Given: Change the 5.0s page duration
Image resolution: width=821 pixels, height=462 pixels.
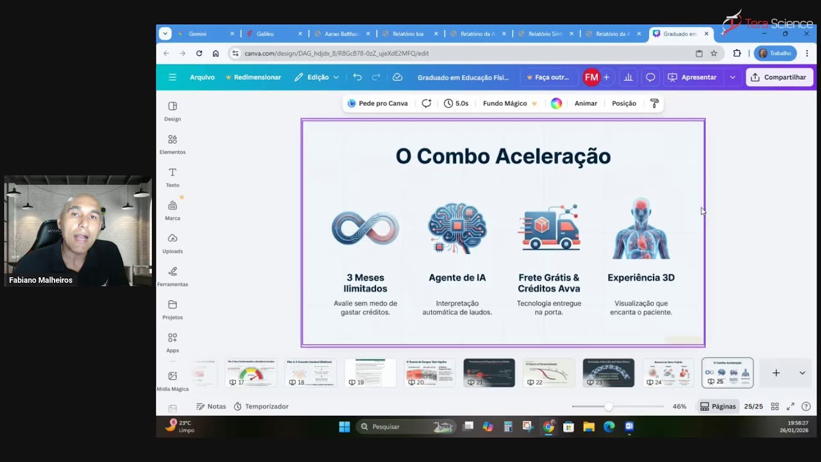Looking at the screenshot, I should [456, 103].
